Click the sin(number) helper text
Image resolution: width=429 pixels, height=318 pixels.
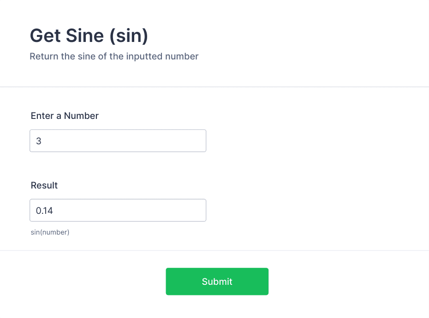pyautogui.click(x=50, y=232)
